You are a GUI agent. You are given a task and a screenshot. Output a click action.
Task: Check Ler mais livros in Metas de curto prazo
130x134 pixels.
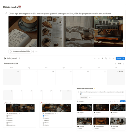coord(7,125)
